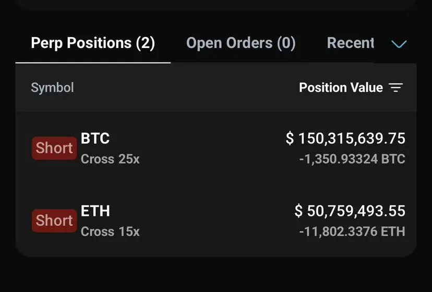Open the Recent tab
Viewport: 432px width, 292px height.
pos(351,43)
